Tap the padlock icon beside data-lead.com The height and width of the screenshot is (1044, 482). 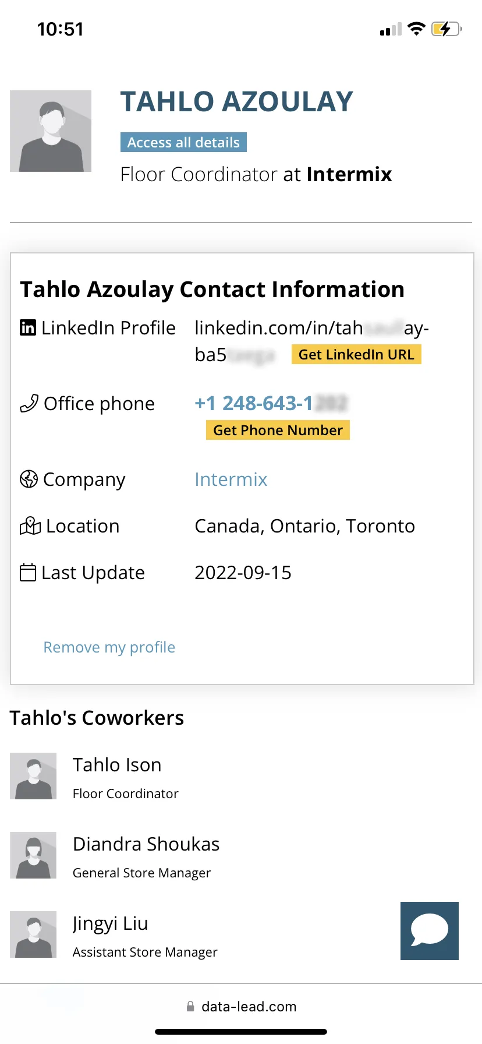[190, 1006]
